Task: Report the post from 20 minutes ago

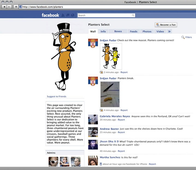Action: coord(121,120)
